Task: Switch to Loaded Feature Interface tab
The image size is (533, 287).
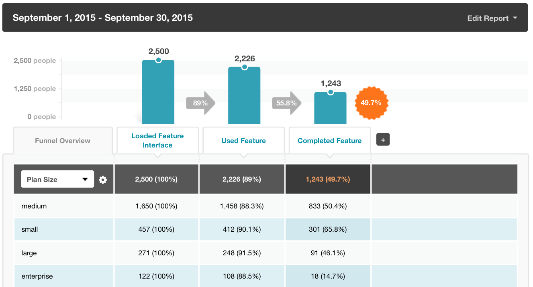Action: [157, 140]
